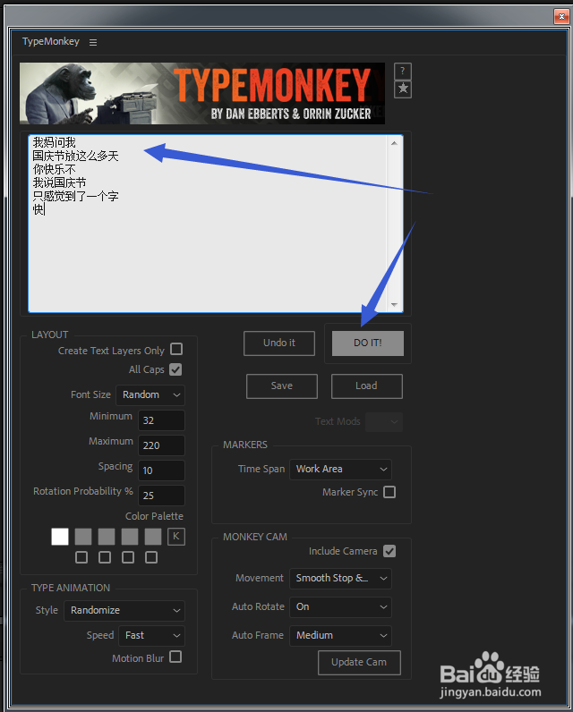The width and height of the screenshot is (573, 712).
Task: Click the text line 我妈问我
Action: (x=54, y=142)
